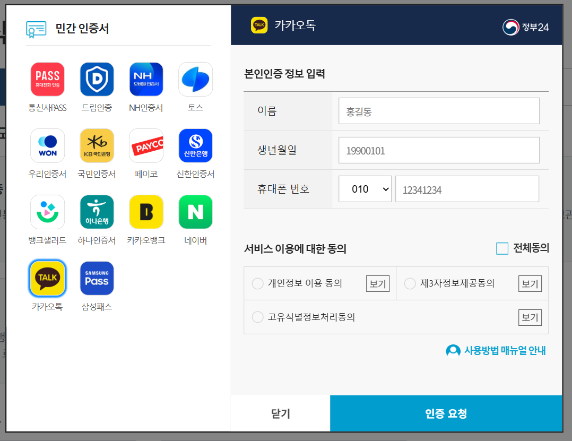Image resolution: width=572 pixels, height=441 pixels.
Task: Click the 서비스 이용에 대한 동의 heading
Action: tap(295, 249)
